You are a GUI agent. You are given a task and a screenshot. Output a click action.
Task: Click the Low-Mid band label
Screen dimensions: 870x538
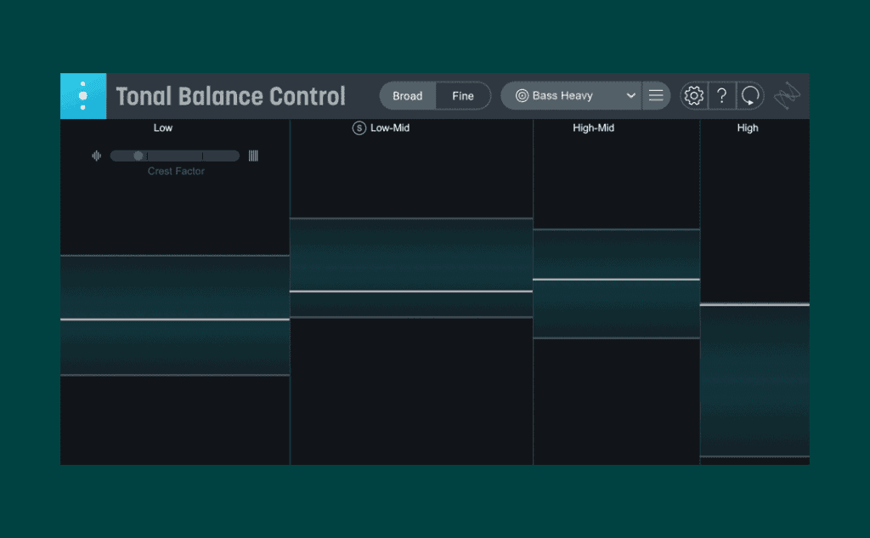click(x=390, y=128)
